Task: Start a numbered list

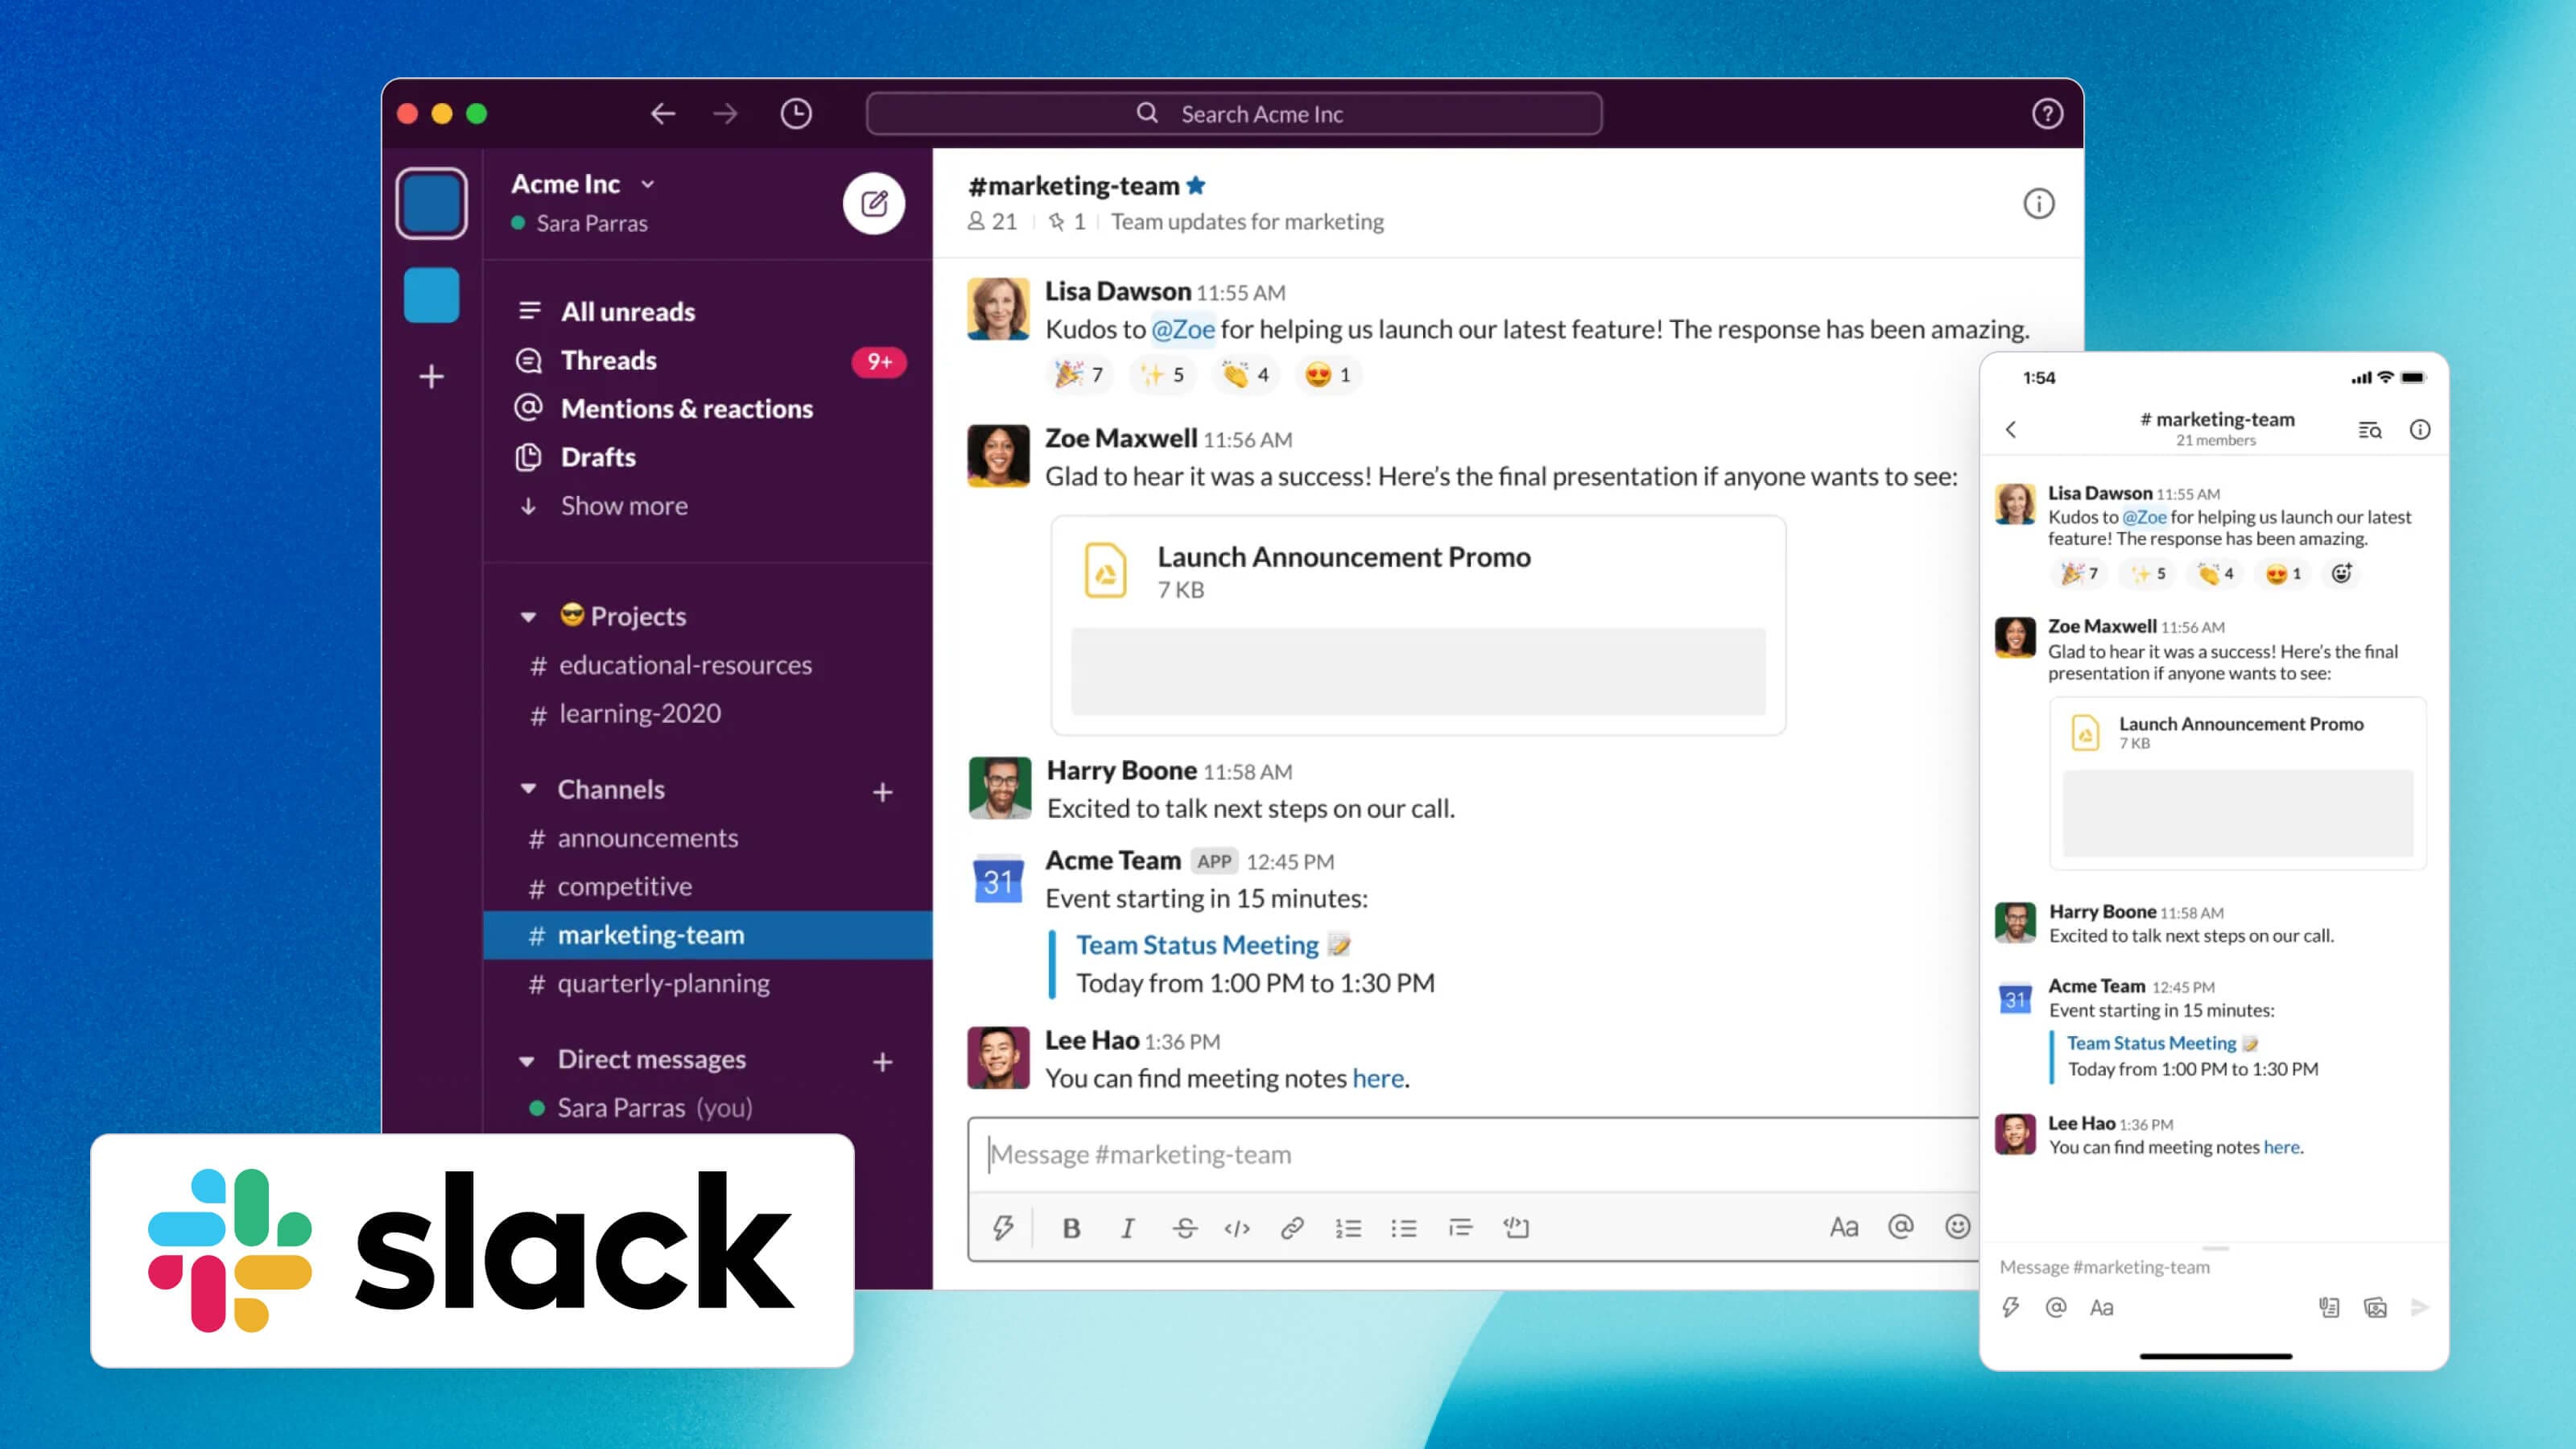Action: (1348, 1228)
